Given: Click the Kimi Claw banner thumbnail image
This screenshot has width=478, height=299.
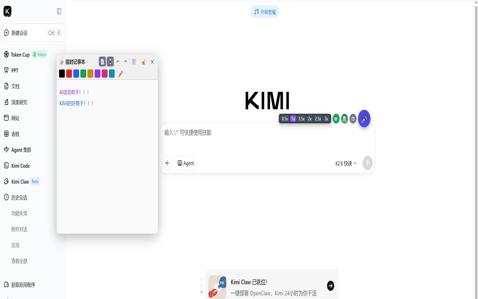Looking at the screenshot, I should 217,287.
